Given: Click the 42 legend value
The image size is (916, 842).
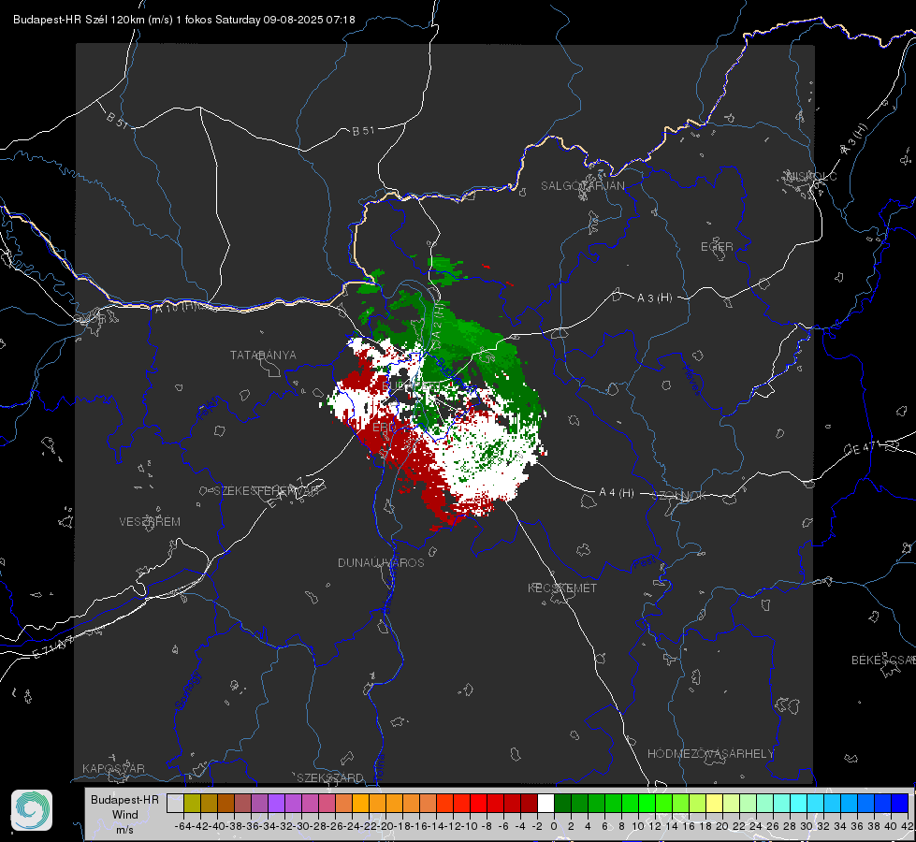Looking at the screenshot, I should click(908, 826).
